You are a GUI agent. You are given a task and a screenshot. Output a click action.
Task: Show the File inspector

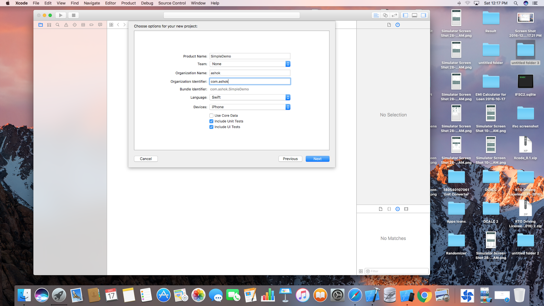click(x=389, y=25)
